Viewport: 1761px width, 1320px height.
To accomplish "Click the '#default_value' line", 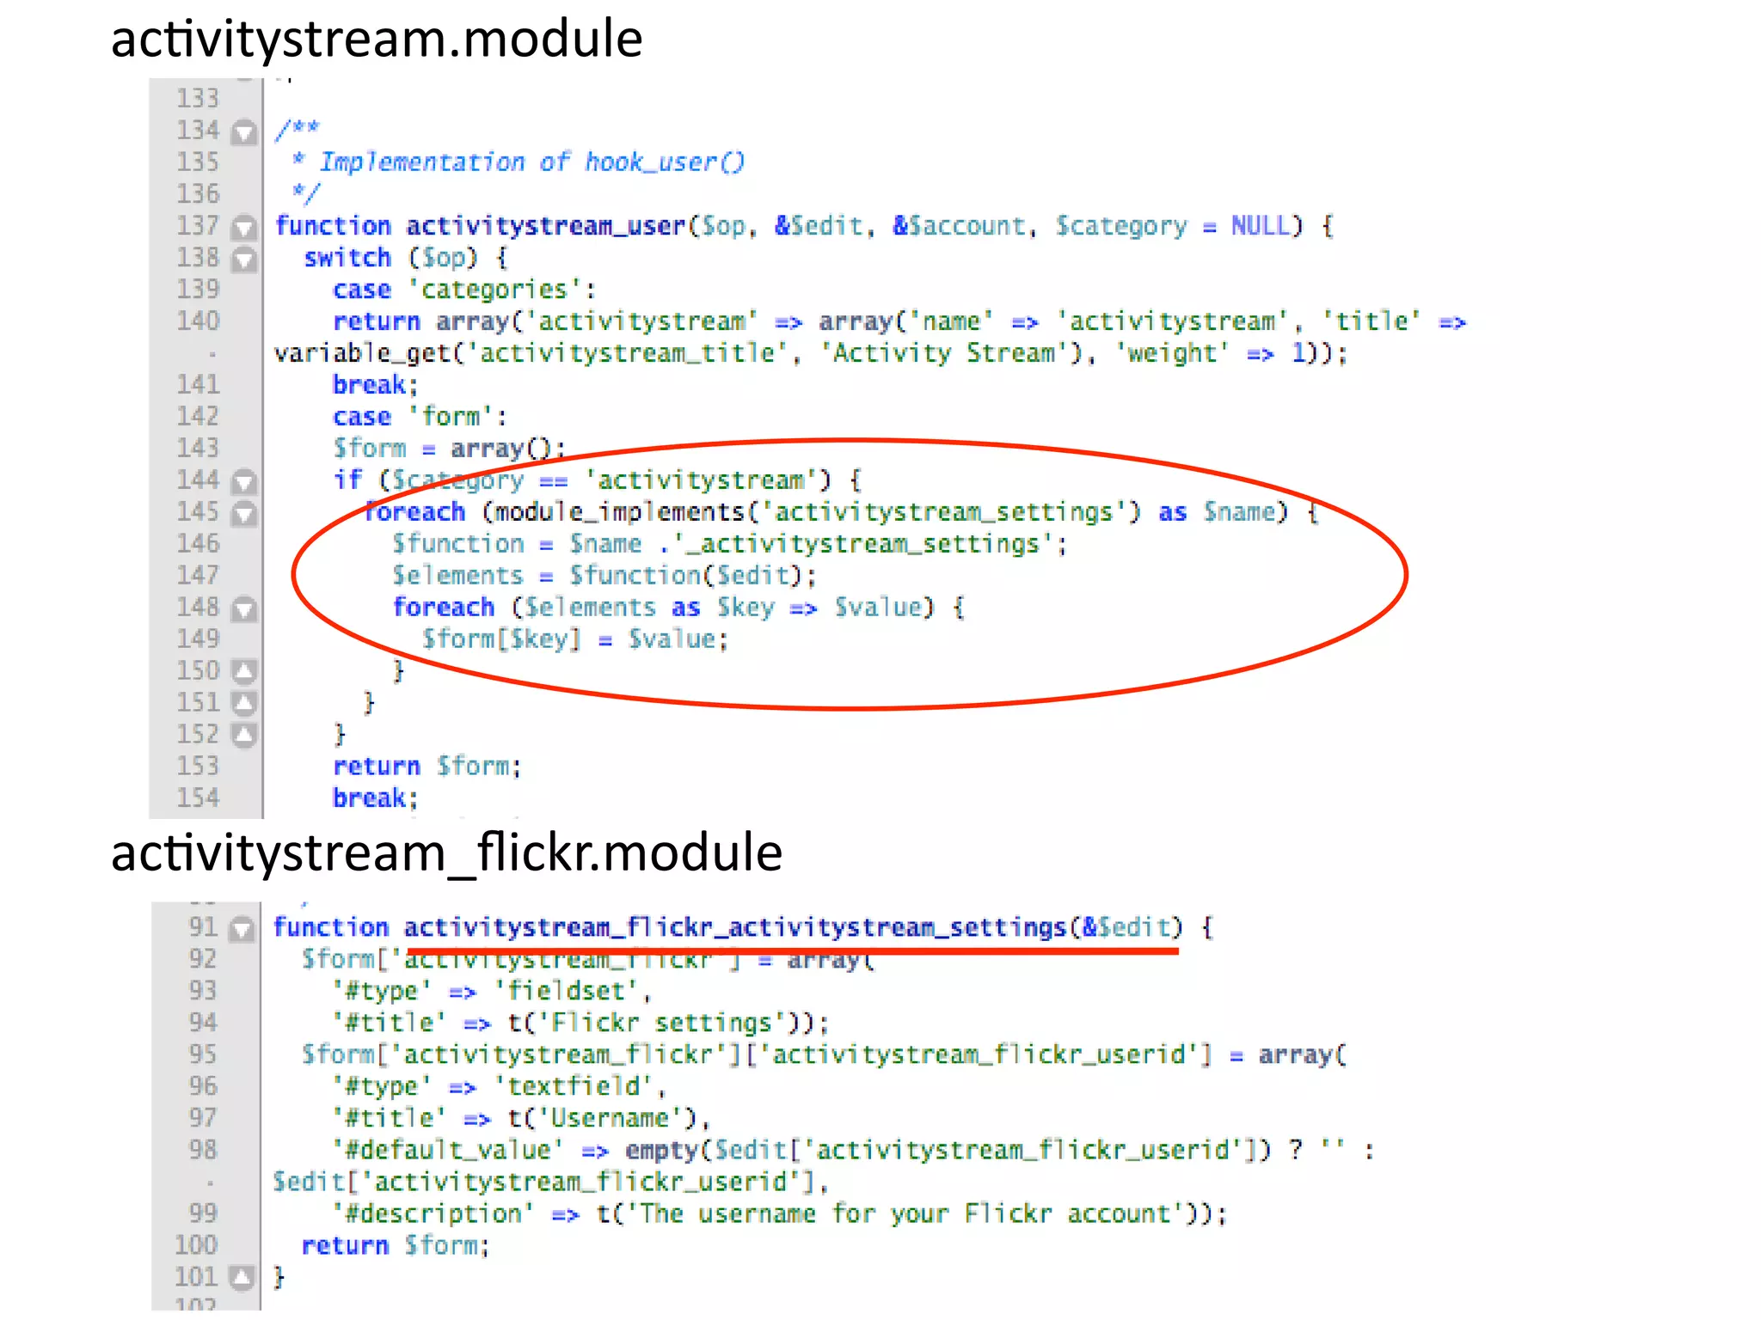I will (x=853, y=1150).
